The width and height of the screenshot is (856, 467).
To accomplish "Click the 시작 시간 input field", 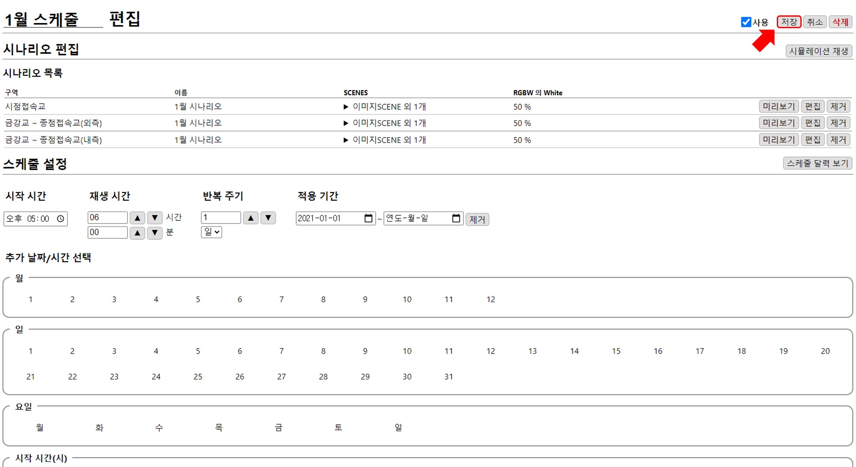I will pyautogui.click(x=36, y=219).
